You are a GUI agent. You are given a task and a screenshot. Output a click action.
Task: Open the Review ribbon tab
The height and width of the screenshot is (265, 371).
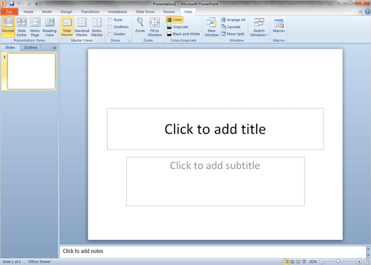(x=169, y=11)
